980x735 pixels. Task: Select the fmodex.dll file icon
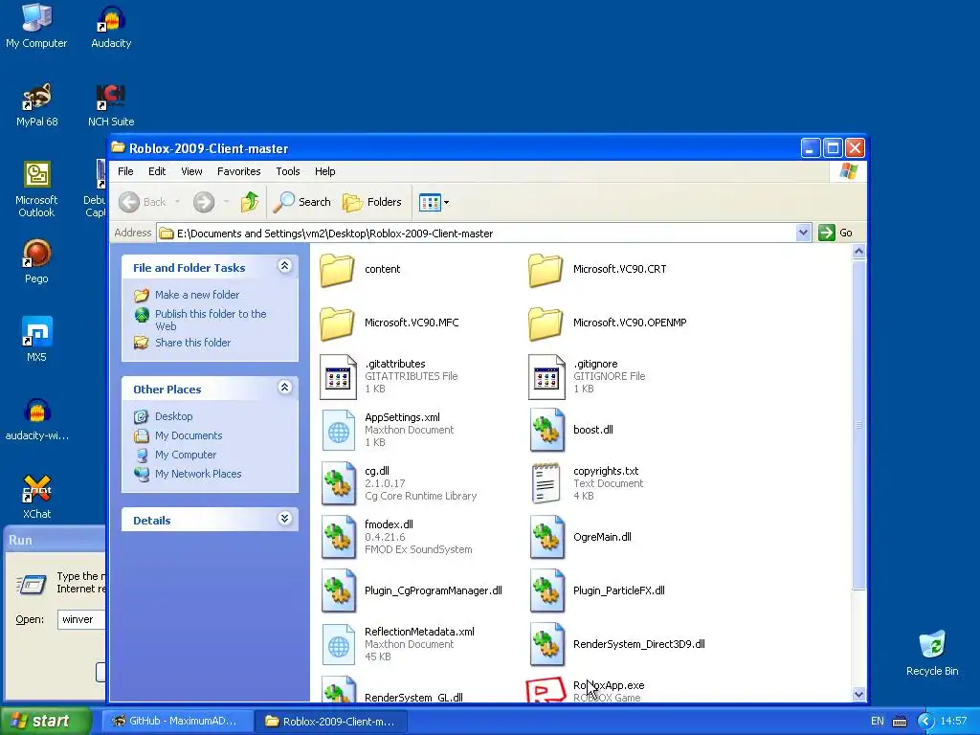tap(338, 538)
